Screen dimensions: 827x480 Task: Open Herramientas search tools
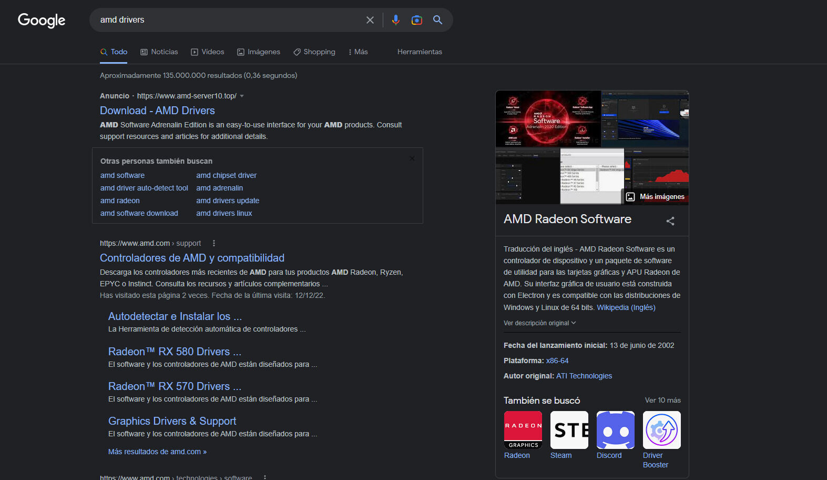(420, 52)
